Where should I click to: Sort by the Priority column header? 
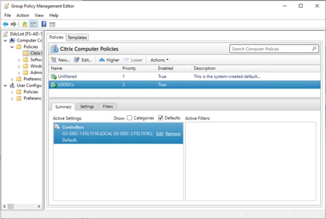tap(138, 68)
